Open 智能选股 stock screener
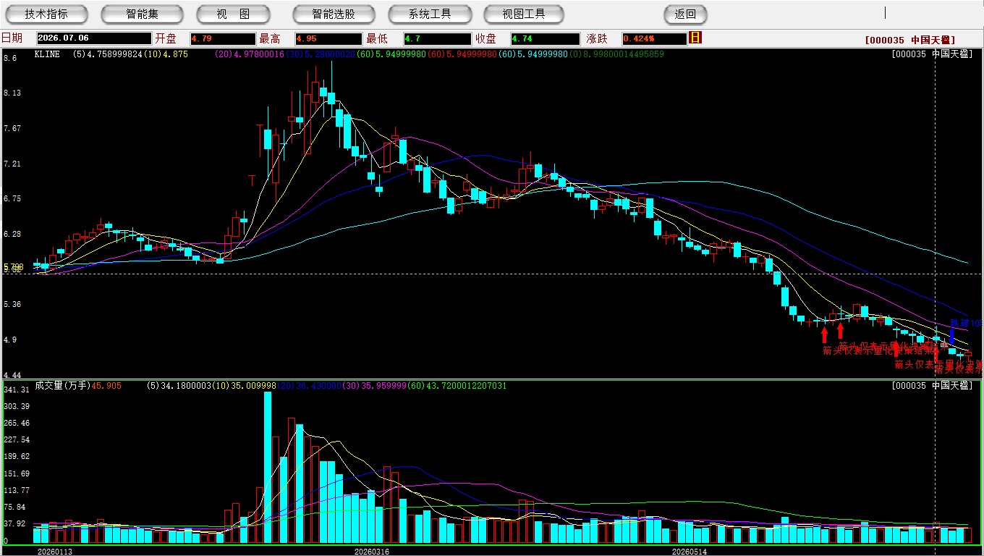 [334, 14]
